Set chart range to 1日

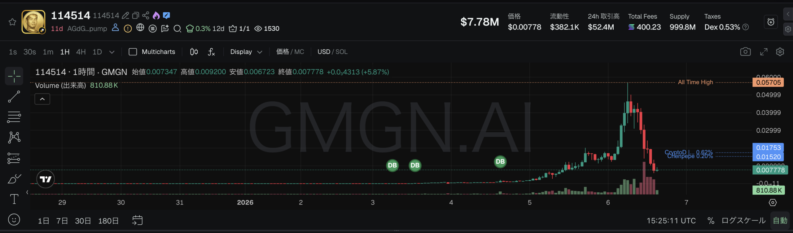coord(44,221)
